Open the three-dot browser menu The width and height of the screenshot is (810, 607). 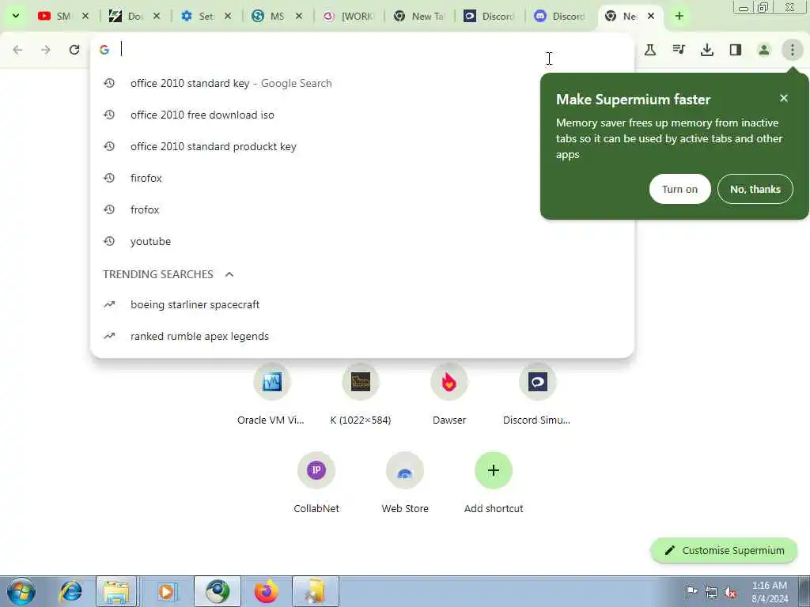point(793,50)
